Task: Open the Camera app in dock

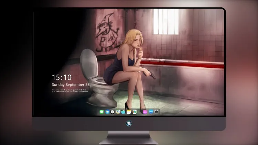Action: [157, 112]
